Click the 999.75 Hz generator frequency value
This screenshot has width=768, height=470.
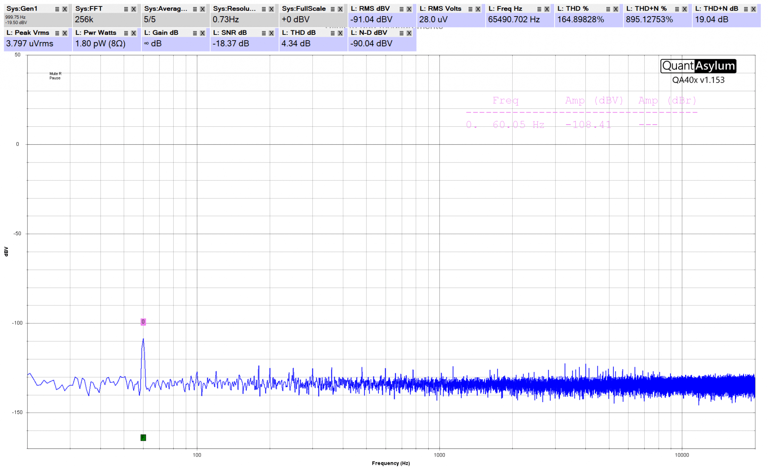point(15,17)
